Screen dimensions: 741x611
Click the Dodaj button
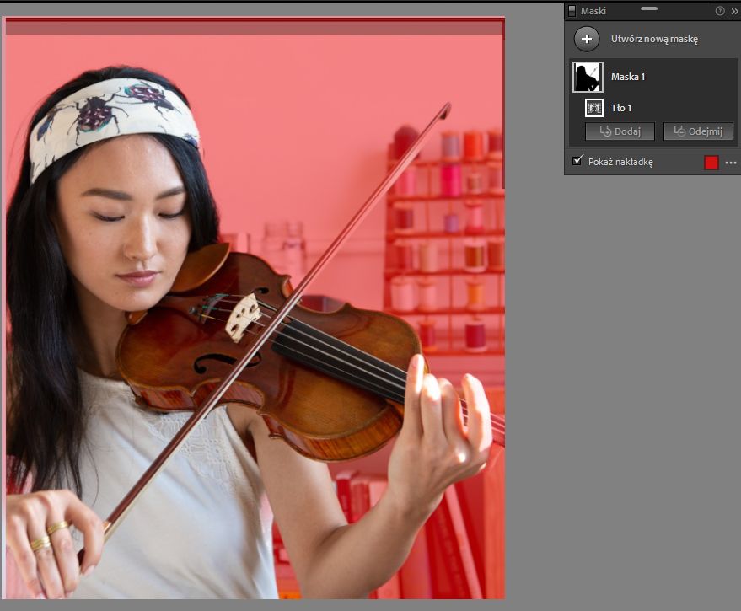click(620, 131)
